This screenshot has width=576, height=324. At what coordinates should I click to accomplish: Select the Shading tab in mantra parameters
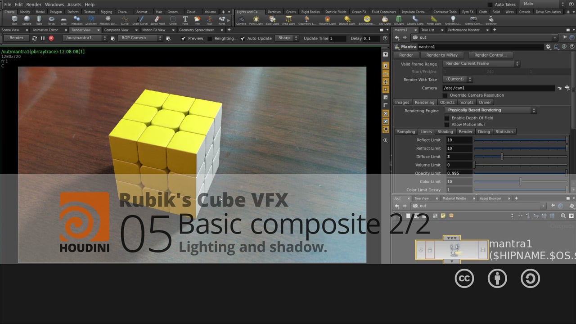445,131
